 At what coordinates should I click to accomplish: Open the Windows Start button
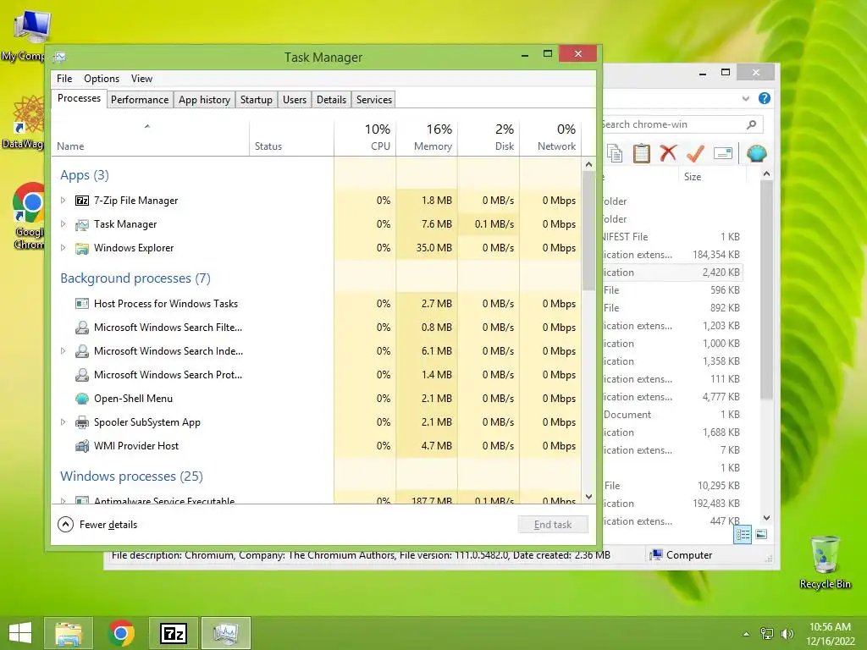[20, 633]
